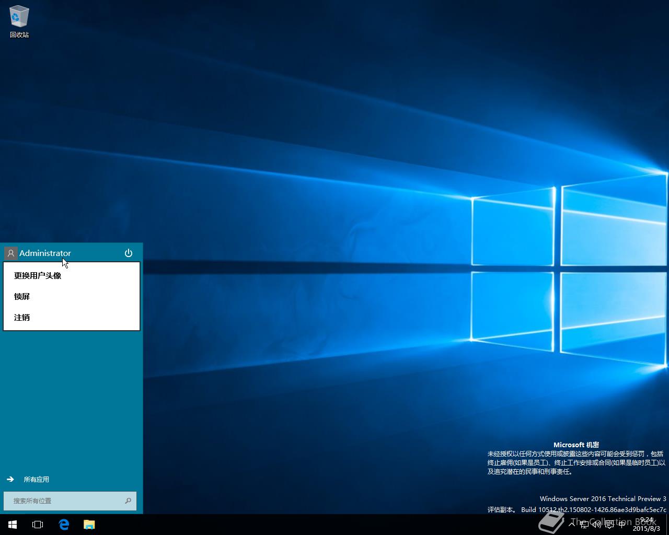Launch Microsoft Edge from the taskbar

(64, 525)
